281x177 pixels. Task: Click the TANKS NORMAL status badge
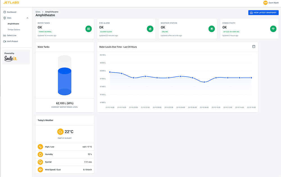[x=45, y=32]
